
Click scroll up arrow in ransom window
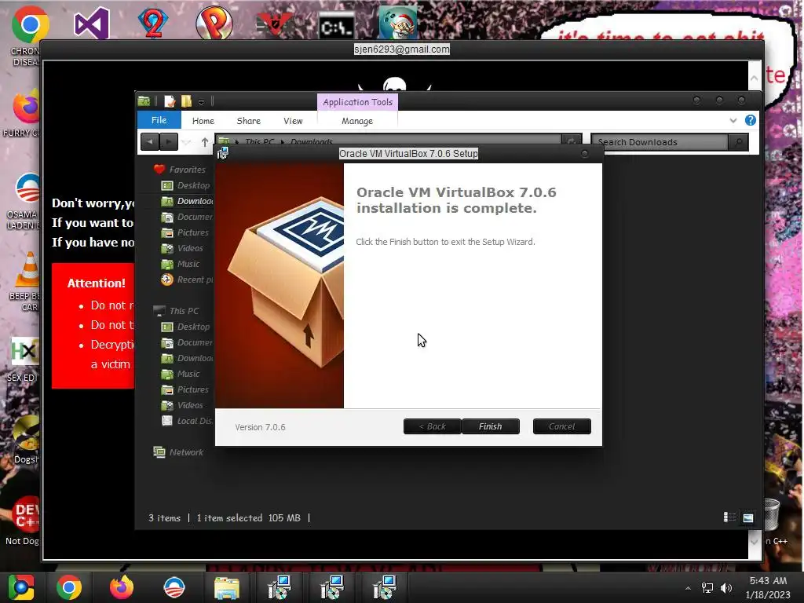coord(755,78)
